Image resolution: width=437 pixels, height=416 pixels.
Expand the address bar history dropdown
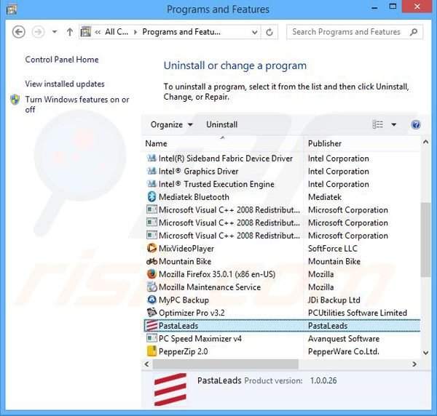[254, 32]
